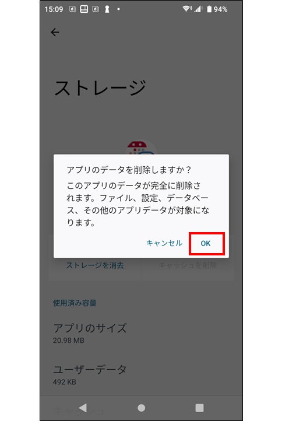Tap キャンセル to dismiss the dialog

tap(164, 243)
